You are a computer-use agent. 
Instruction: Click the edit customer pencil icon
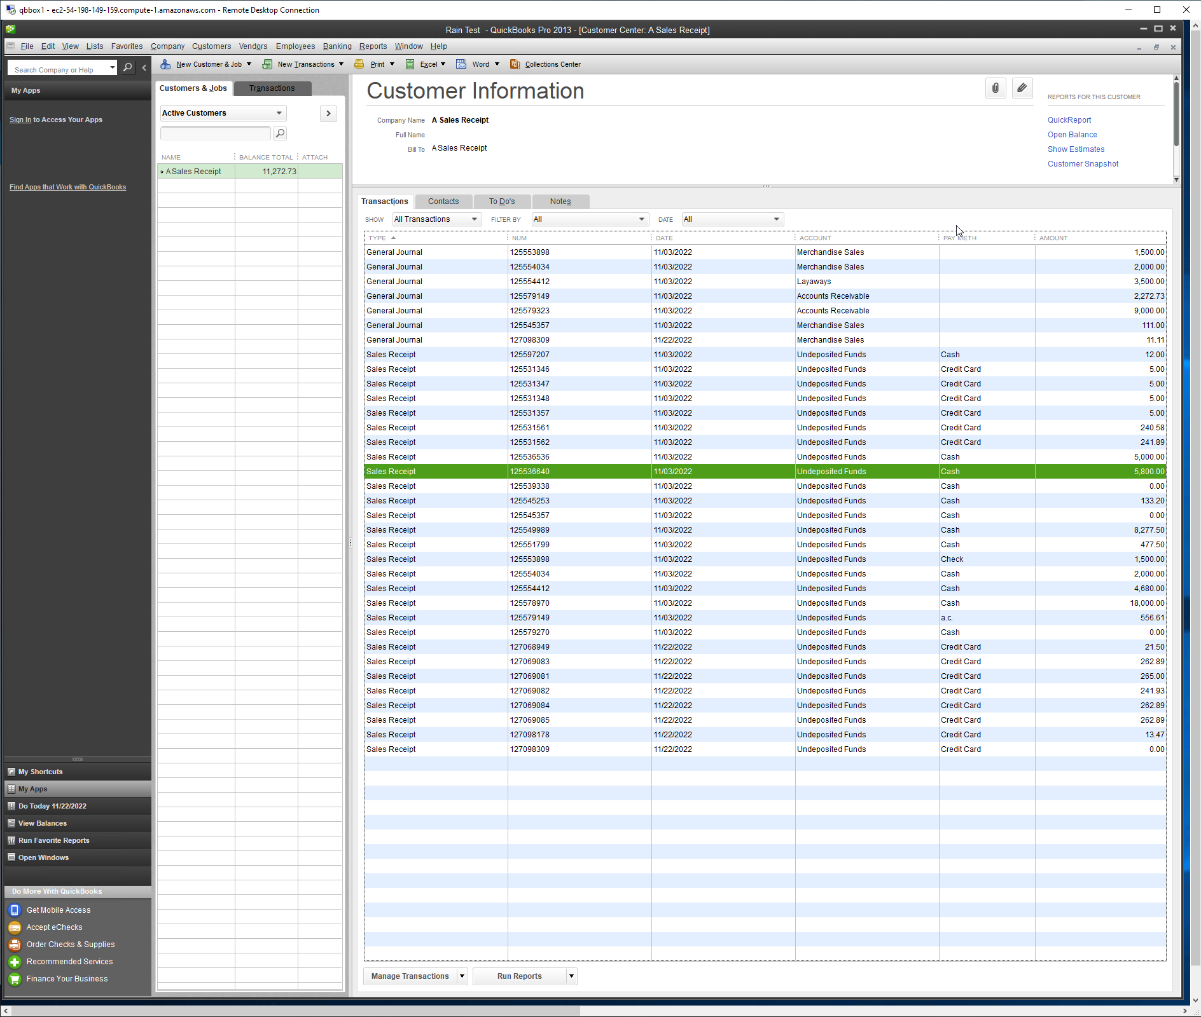tap(1022, 88)
